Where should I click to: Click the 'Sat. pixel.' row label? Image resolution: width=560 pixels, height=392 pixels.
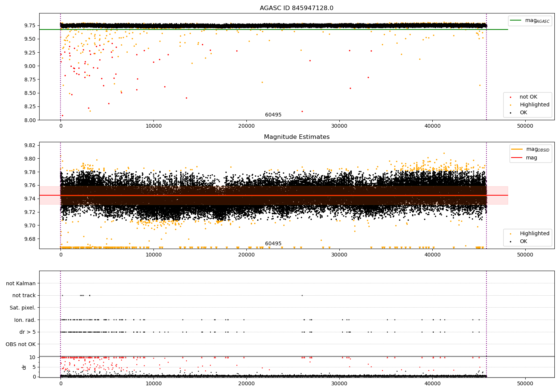(23, 308)
